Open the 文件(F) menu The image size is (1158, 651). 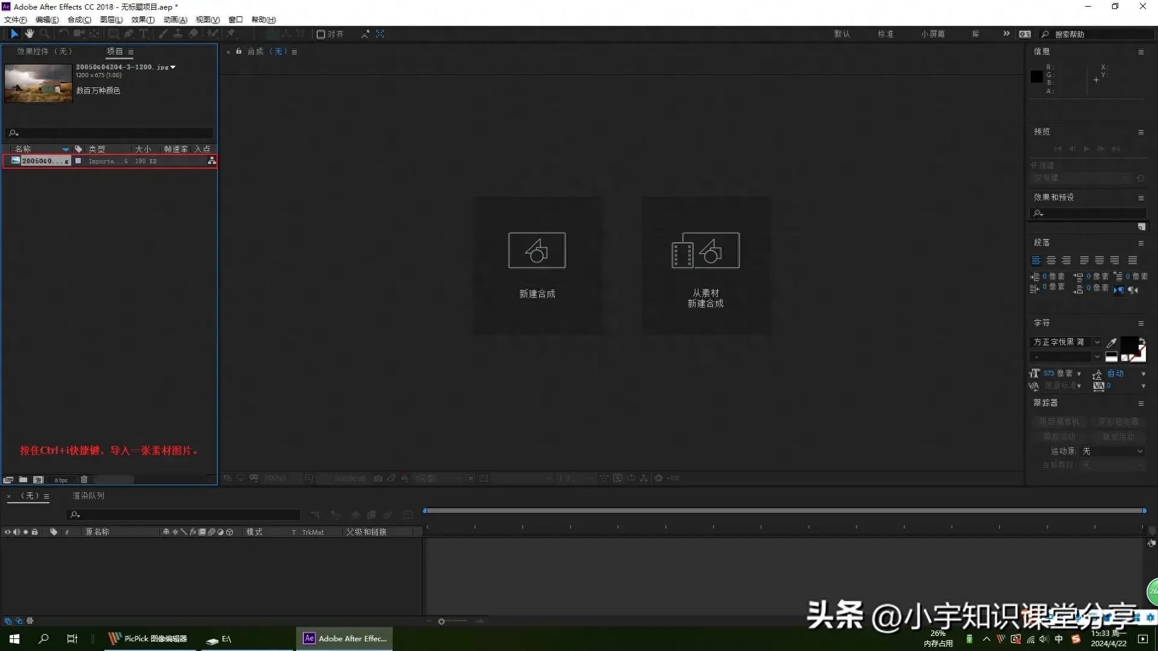[x=15, y=20]
